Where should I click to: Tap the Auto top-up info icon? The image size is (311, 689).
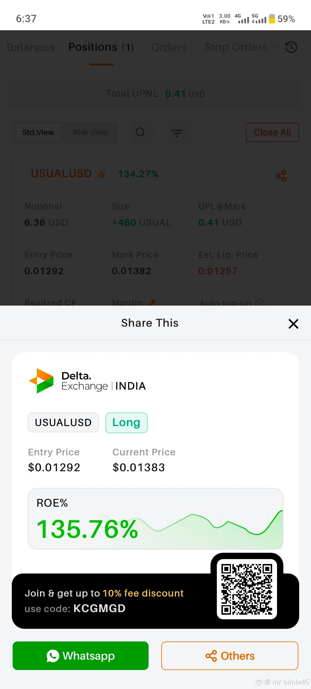click(260, 303)
